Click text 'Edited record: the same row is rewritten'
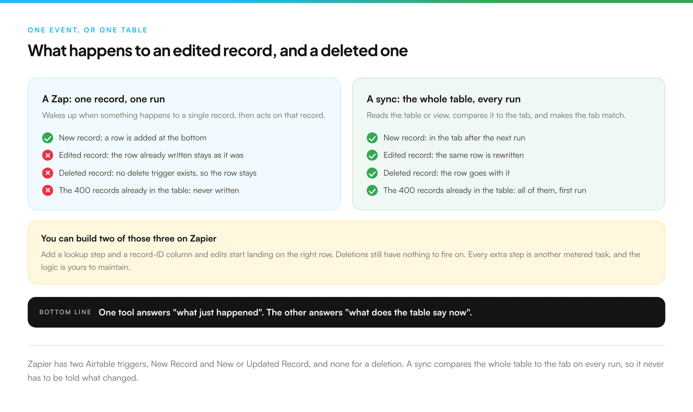The image size is (693, 412). pos(454,155)
